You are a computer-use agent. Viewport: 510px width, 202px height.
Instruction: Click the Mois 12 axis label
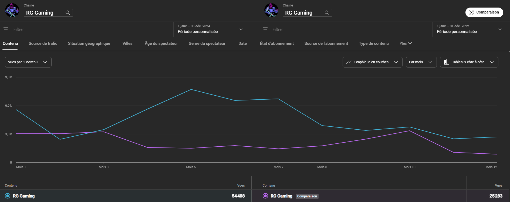[491, 167]
